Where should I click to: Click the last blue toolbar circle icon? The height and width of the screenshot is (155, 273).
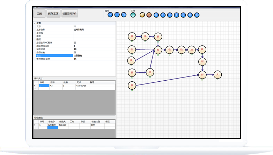[197, 15]
